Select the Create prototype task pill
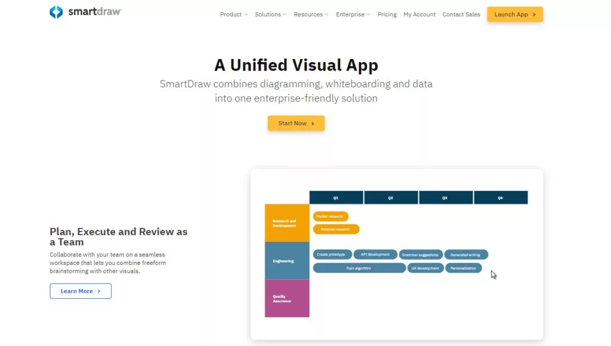The height and width of the screenshot is (346, 611). 332,255
